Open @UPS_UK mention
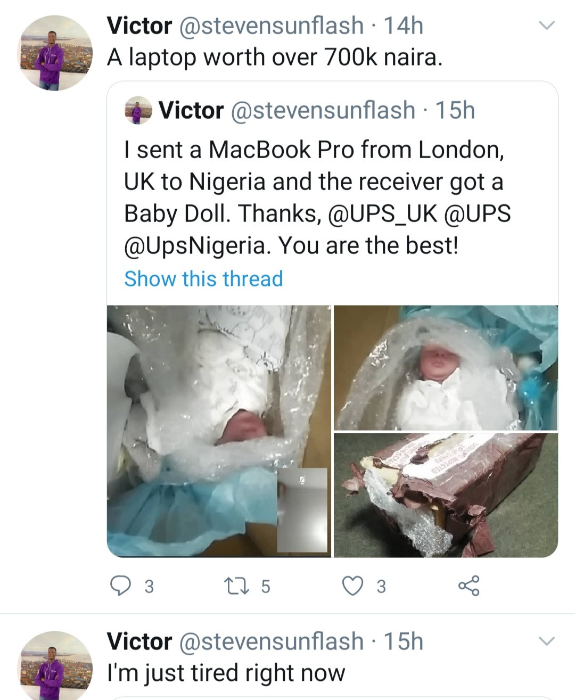The height and width of the screenshot is (700, 575). coord(383,214)
